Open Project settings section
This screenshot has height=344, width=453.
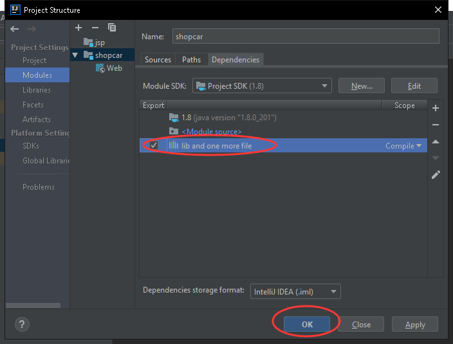pos(34,60)
